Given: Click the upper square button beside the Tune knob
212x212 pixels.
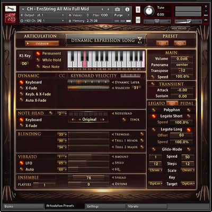Looking at the screenshot, I should (138, 10).
